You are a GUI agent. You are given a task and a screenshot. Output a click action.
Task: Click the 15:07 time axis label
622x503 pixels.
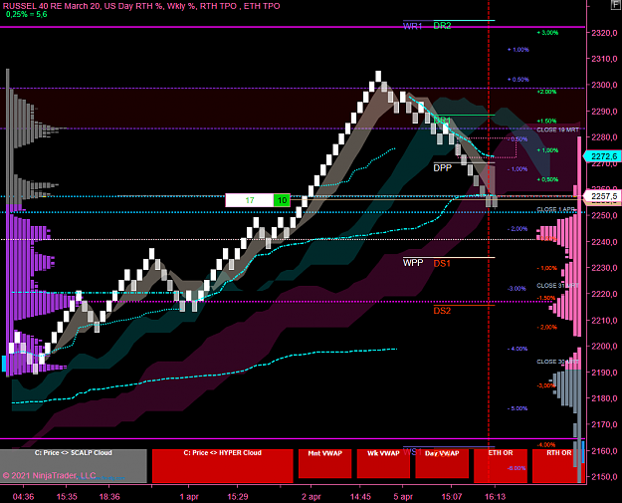[x=452, y=497]
